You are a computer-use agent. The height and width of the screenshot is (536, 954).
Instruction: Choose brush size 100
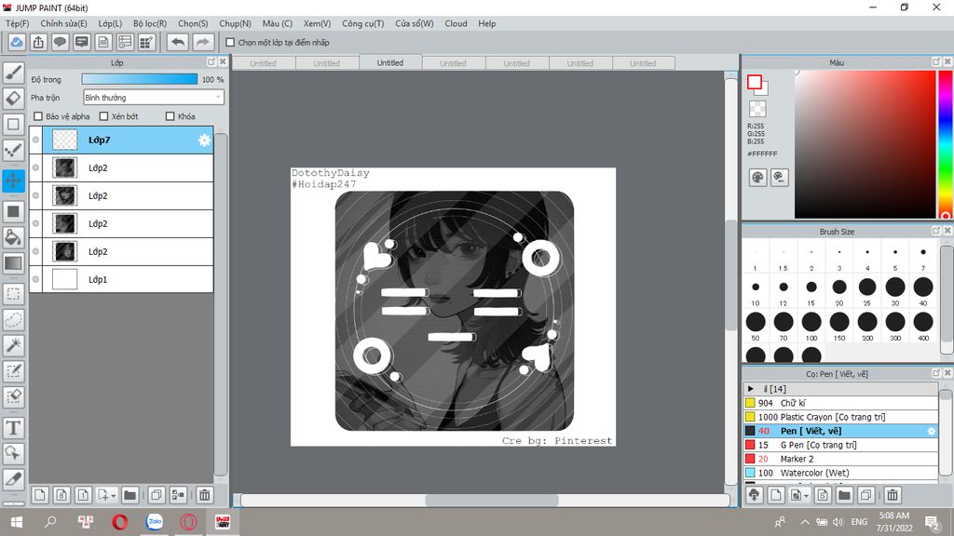811,326
